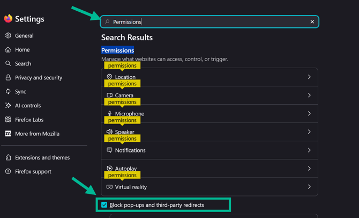The image size is (359, 218).
Task: Click the Firefox Labs icon
Action: (8, 120)
